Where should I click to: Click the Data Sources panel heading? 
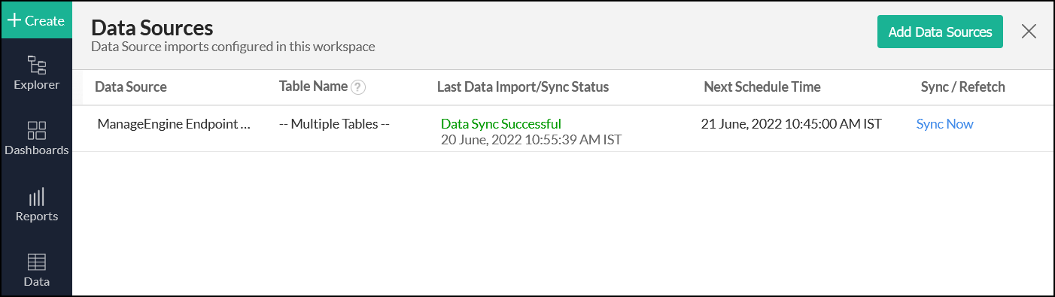click(x=152, y=28)
